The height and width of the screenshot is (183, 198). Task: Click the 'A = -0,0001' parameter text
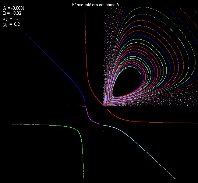14,8
